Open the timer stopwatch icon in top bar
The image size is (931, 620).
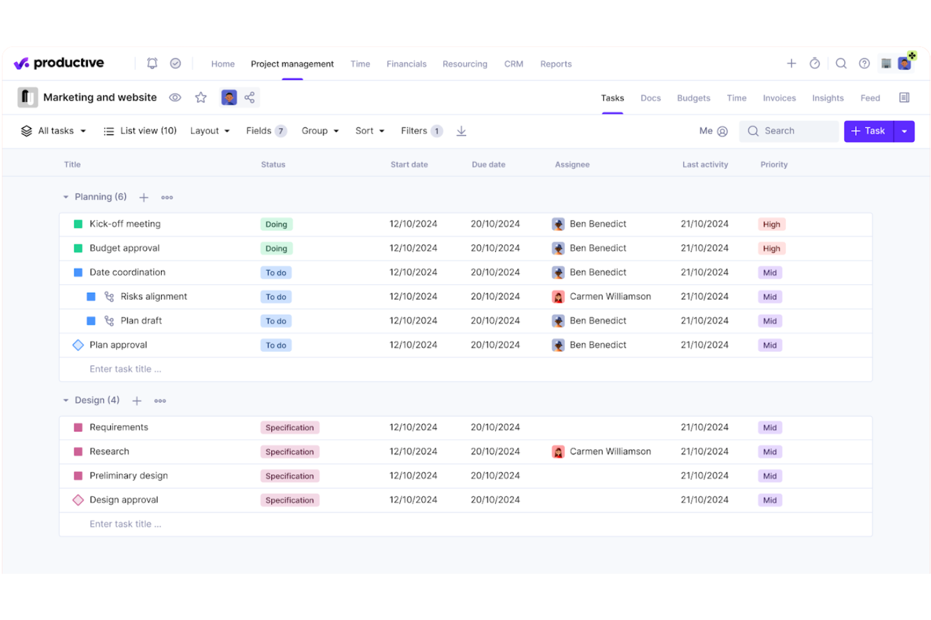(x=815, y=63)
